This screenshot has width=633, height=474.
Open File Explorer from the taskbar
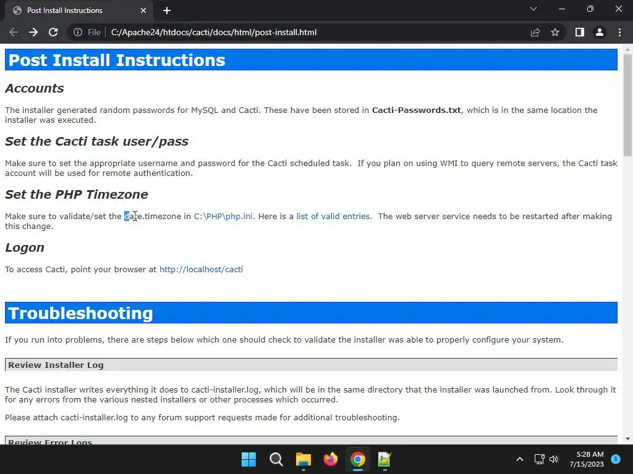[303, 459]
